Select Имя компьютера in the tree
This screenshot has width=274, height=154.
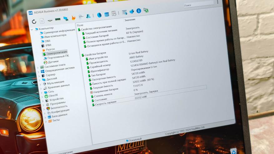(55, 36)
